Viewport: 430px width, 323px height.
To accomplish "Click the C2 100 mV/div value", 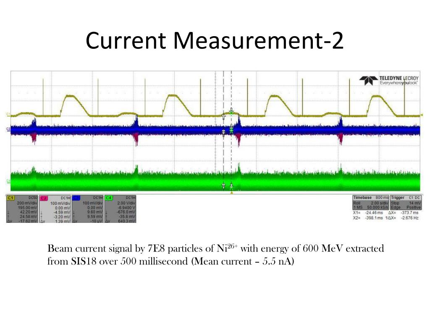I will point(60,203).
